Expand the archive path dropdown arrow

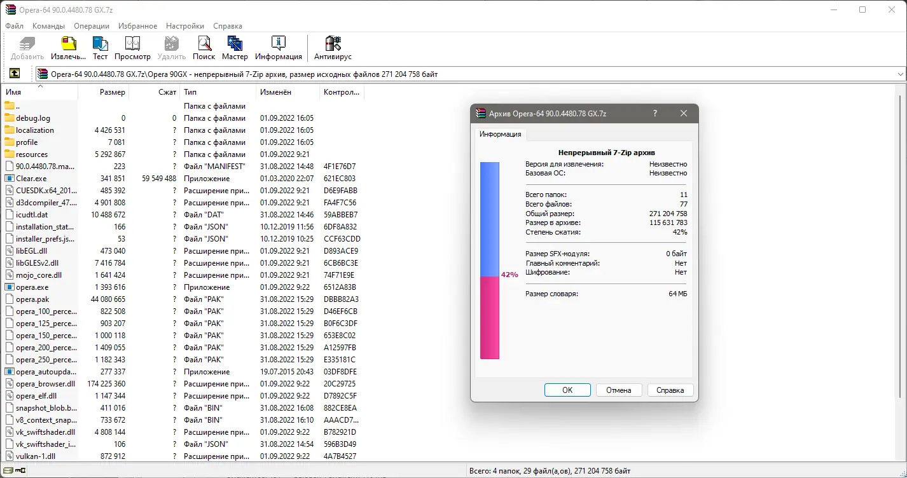[x=900, y=74]
